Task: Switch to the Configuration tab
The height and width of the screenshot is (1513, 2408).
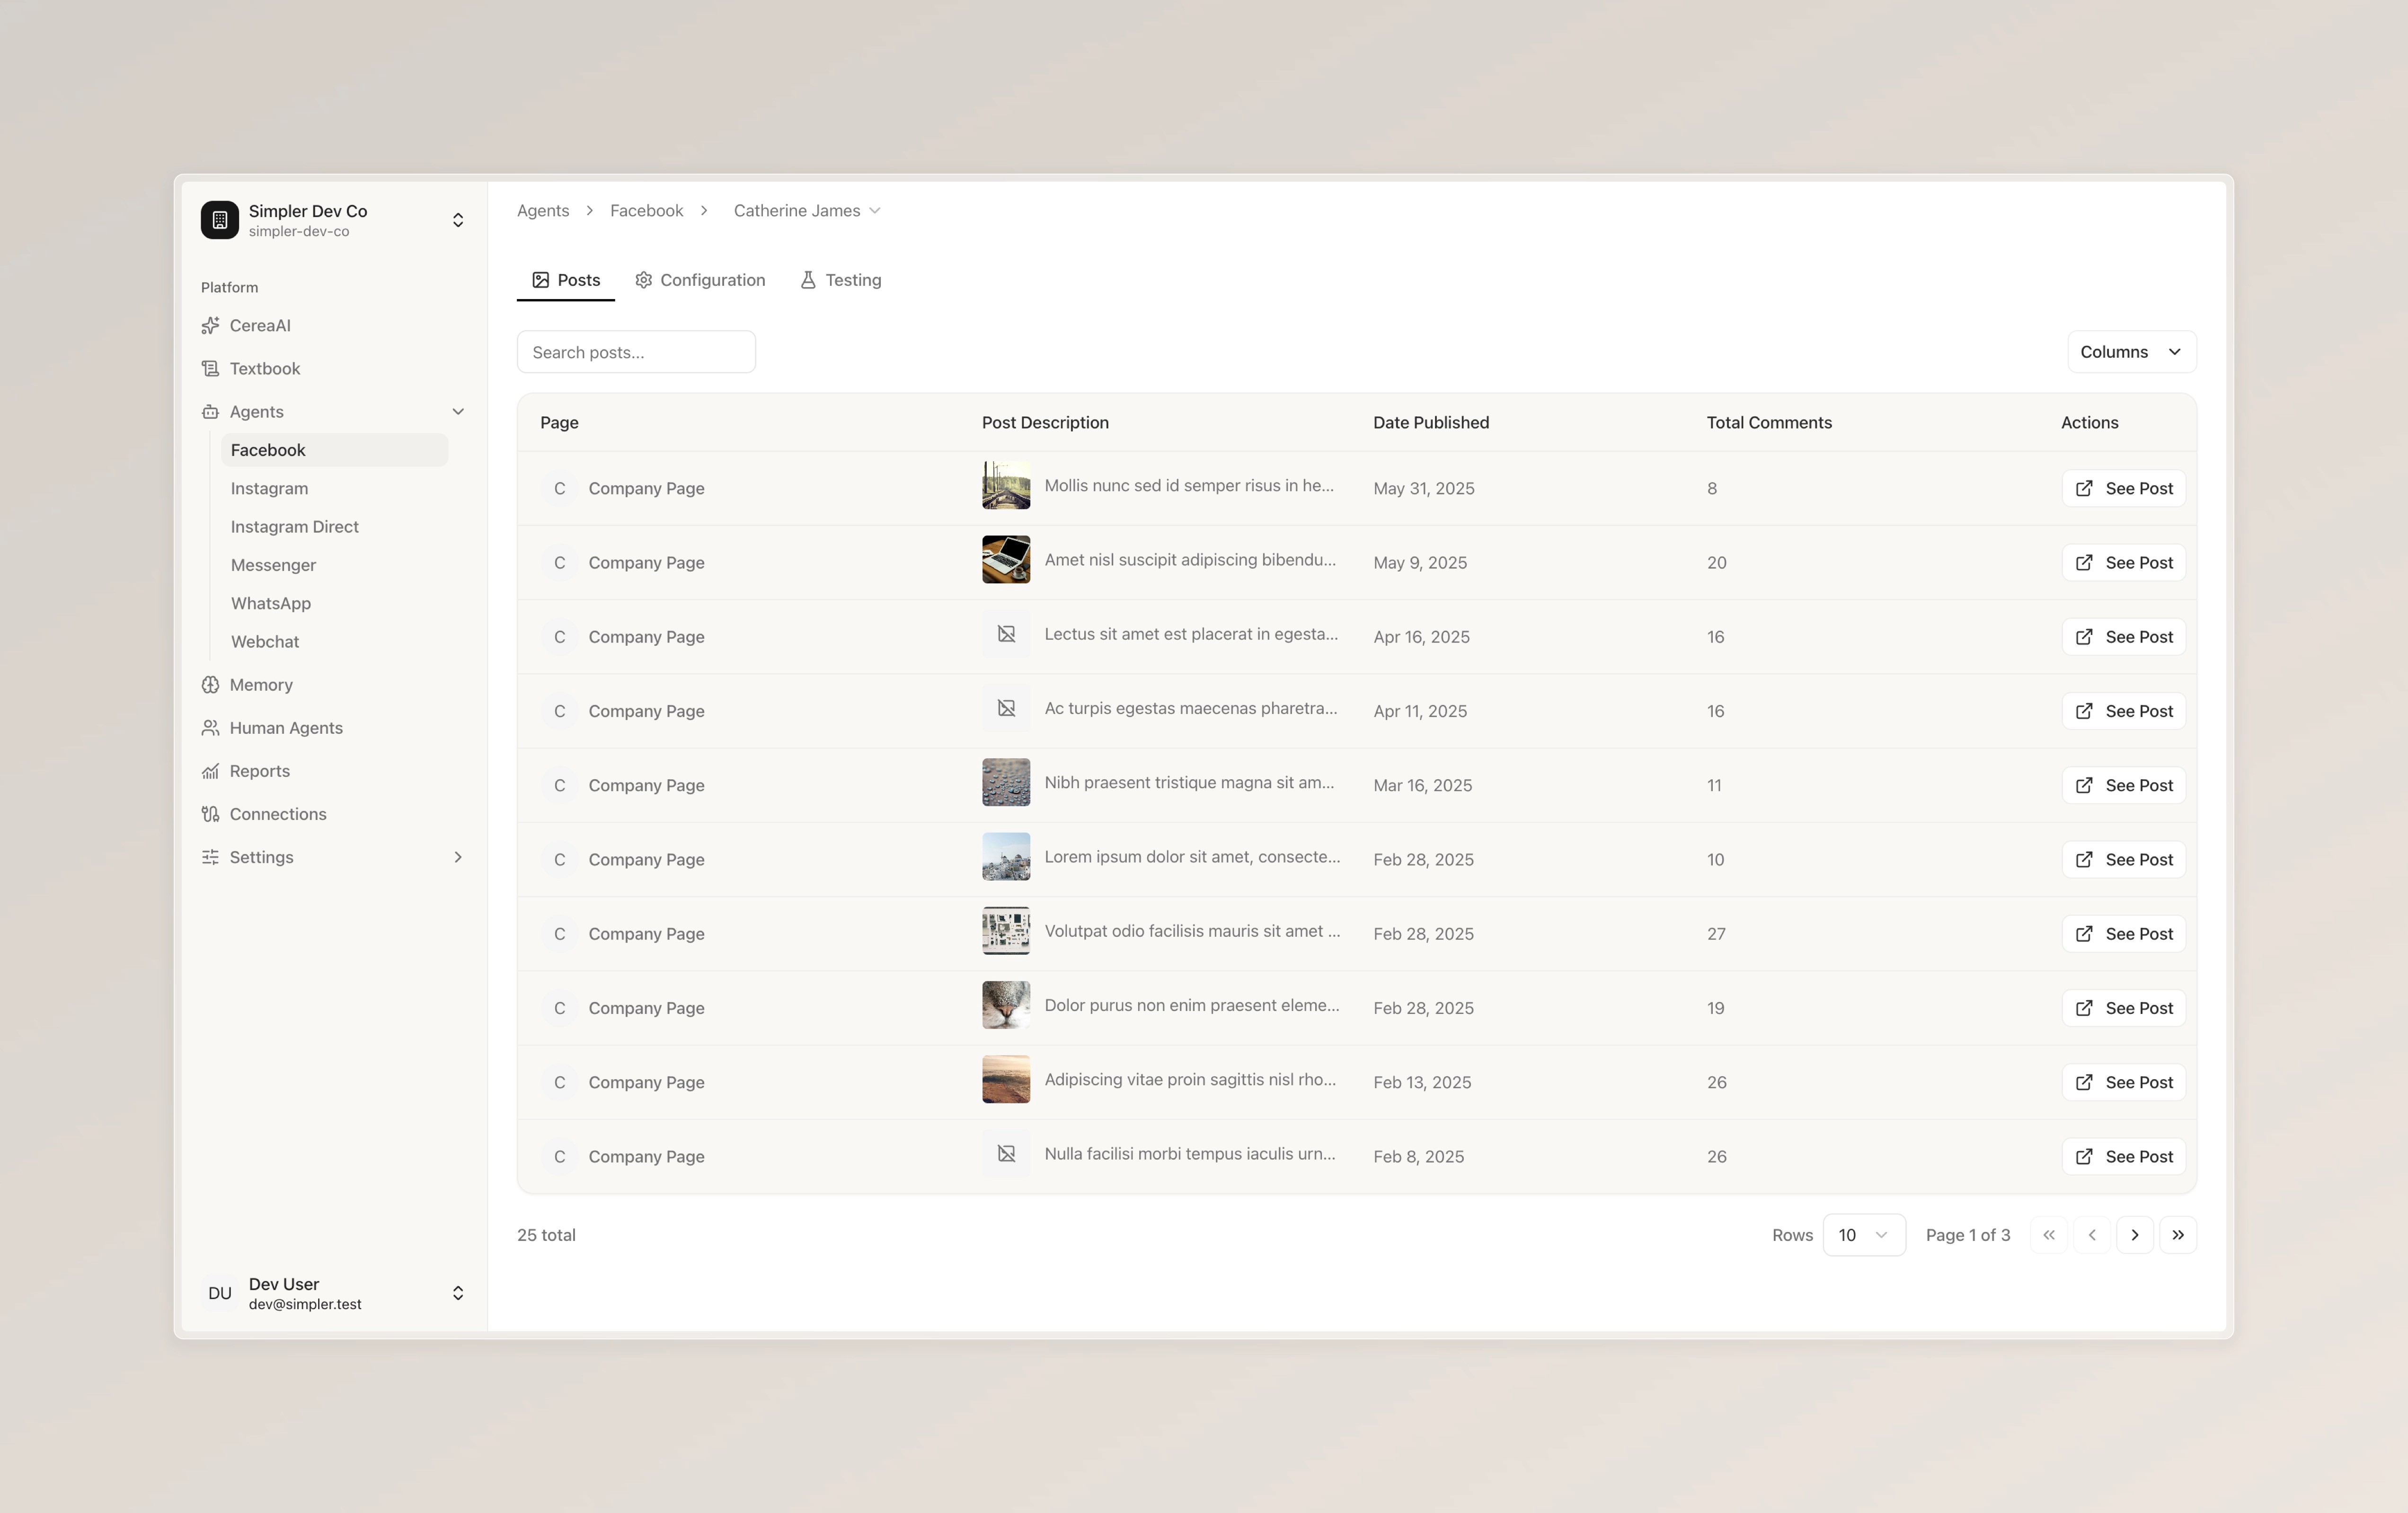Action: pyautogui.click(x=700, y=280)
